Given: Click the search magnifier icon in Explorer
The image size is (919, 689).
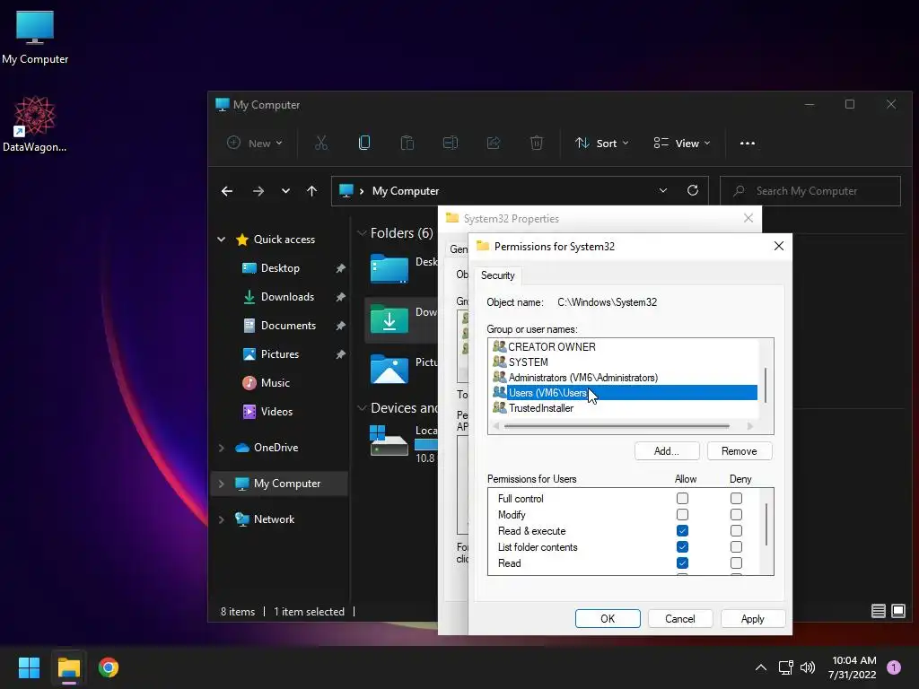Looking at the screenshot, I should click(x=740, y=191).
